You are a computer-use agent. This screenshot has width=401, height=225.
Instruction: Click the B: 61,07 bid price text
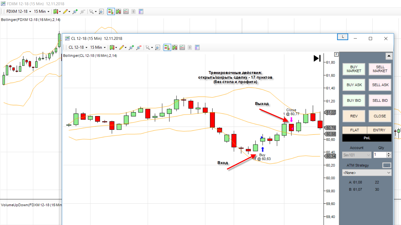(356, 189)
